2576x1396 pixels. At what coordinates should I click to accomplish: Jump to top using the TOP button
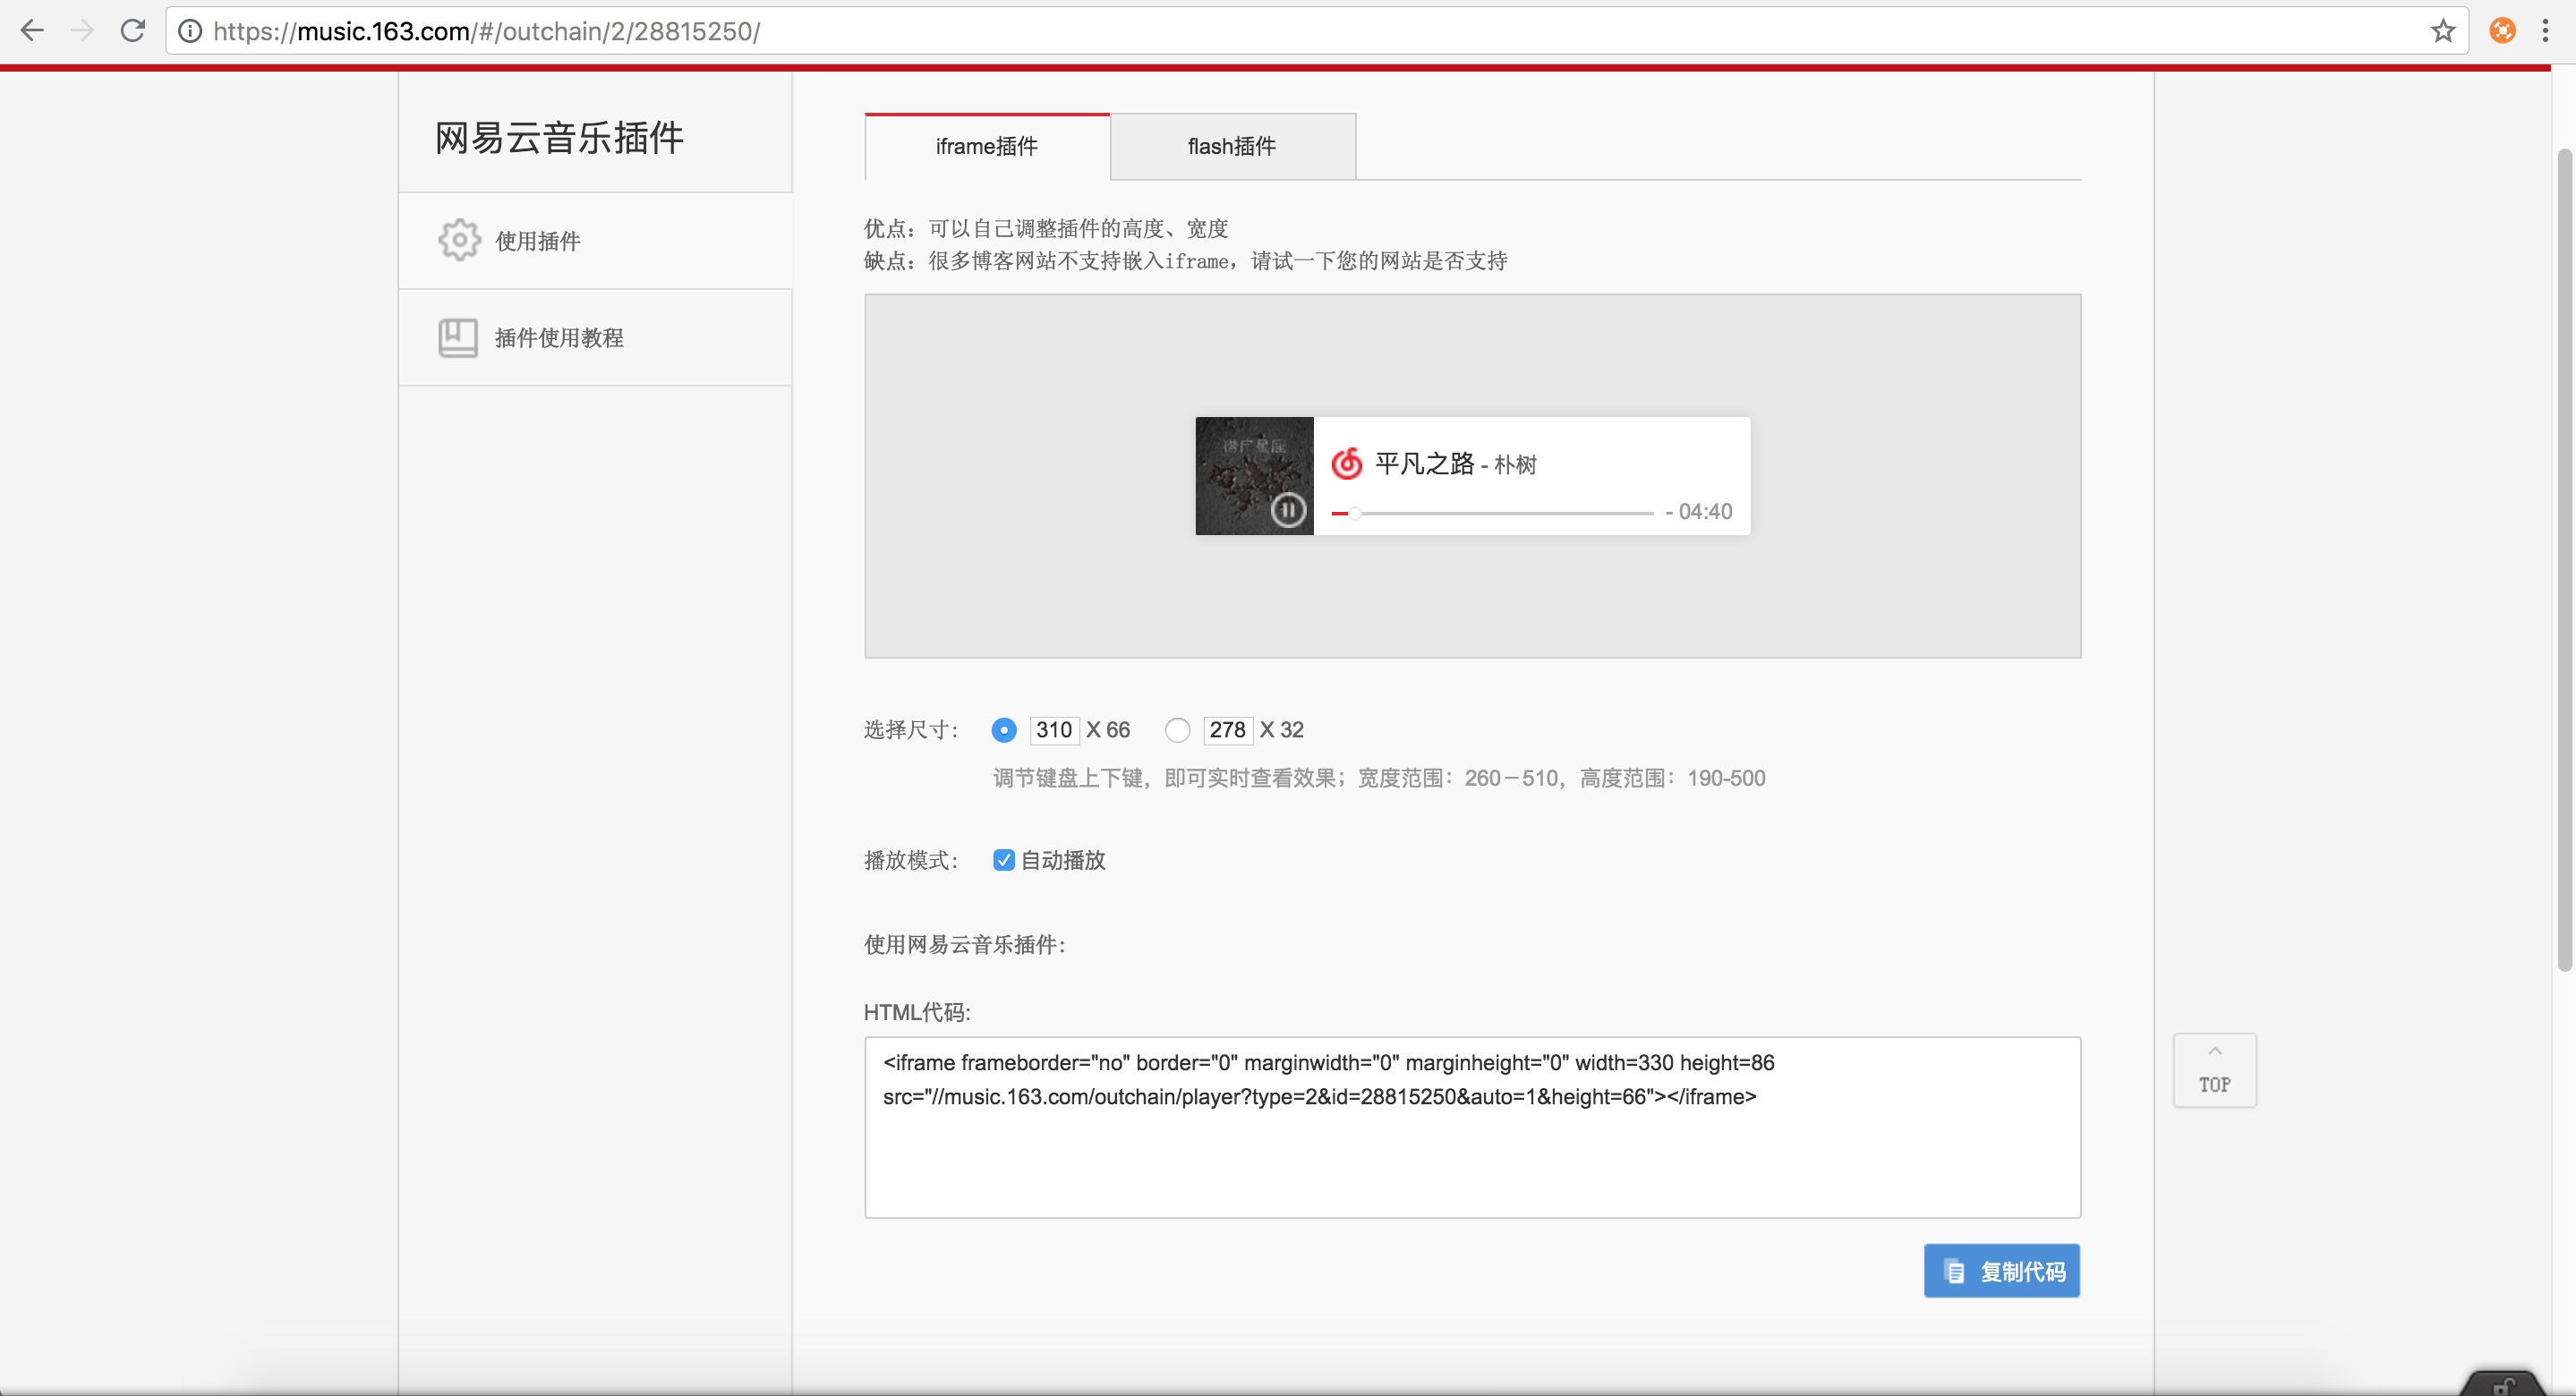pos(2215,1070)
